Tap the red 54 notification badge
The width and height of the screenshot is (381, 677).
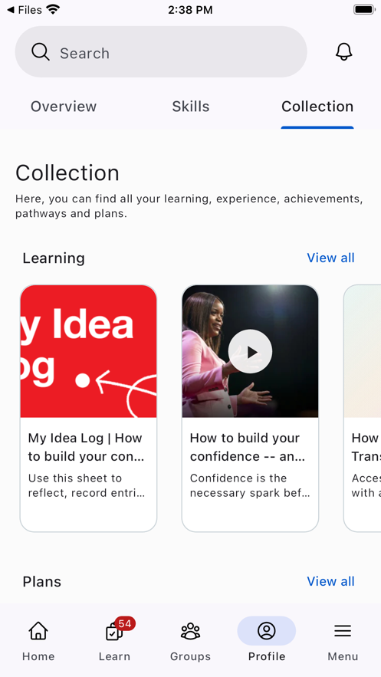pos(125,623)
